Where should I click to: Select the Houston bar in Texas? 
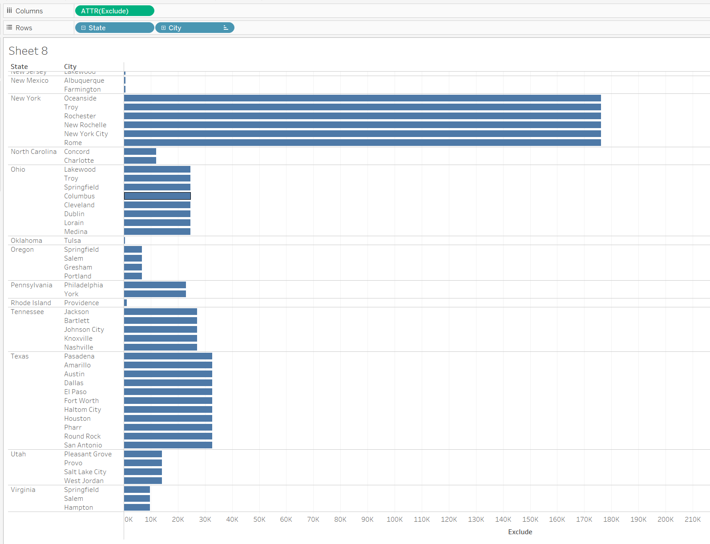pos(168,419)
